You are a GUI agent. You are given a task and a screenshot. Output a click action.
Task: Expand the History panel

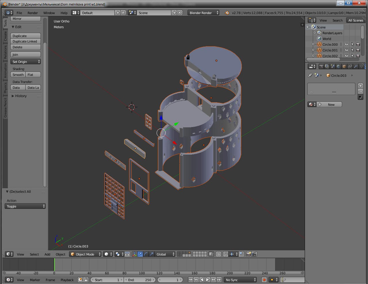coord(19,96)
